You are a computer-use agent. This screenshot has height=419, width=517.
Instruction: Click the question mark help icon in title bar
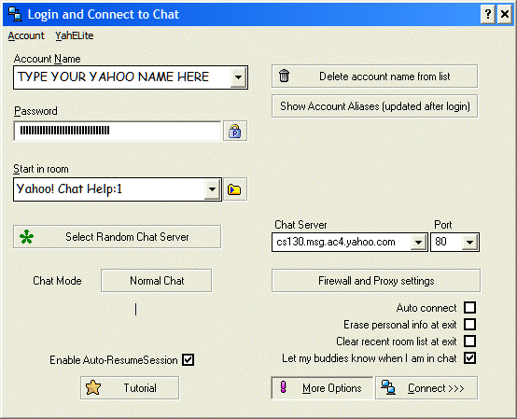point(488,14)
